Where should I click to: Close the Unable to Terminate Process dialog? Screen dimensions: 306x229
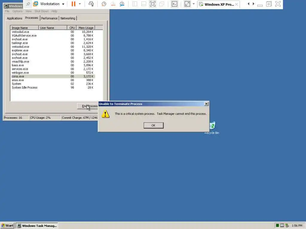[206, 104]
